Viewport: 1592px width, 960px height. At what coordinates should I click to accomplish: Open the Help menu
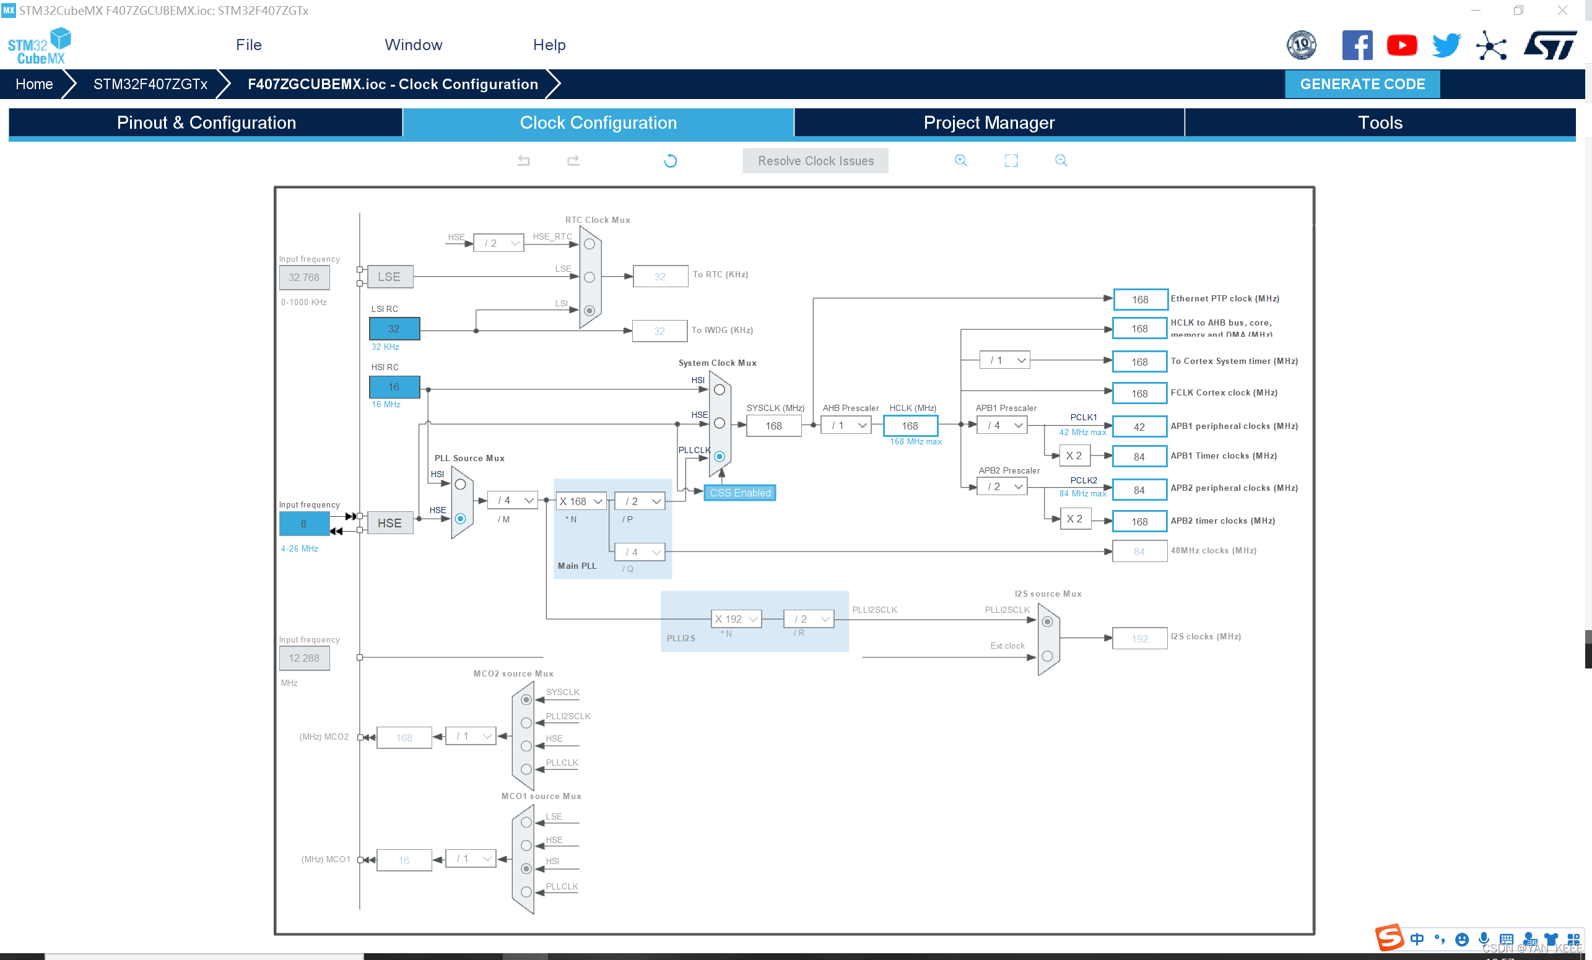549,45
